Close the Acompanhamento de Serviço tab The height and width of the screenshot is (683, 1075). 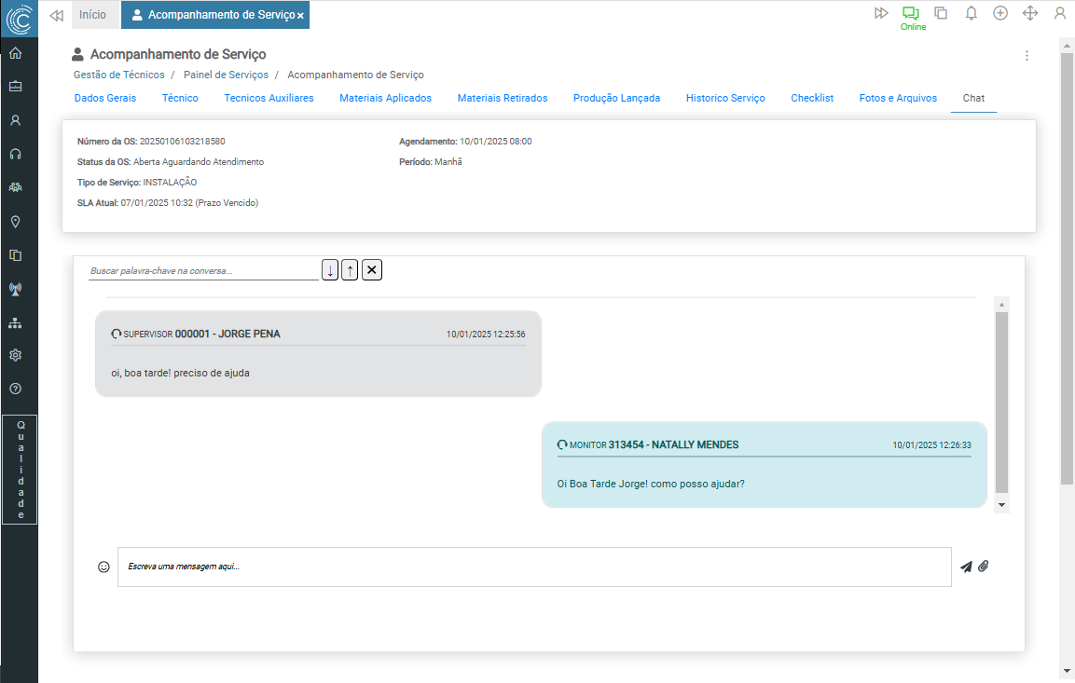tap(300, 16)
